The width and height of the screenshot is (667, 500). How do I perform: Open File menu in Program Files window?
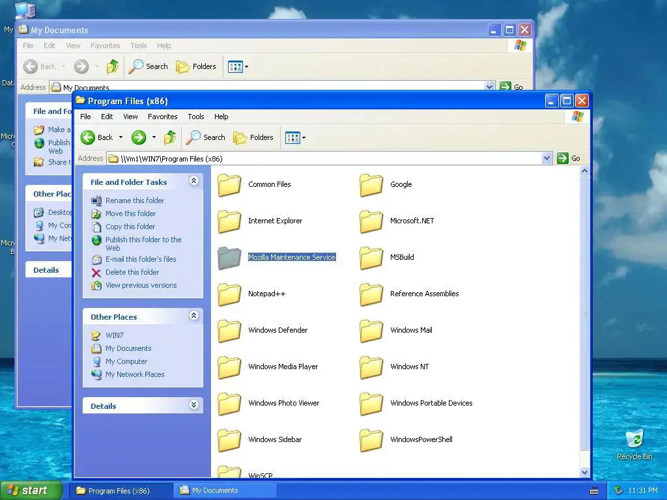(85, 117)
